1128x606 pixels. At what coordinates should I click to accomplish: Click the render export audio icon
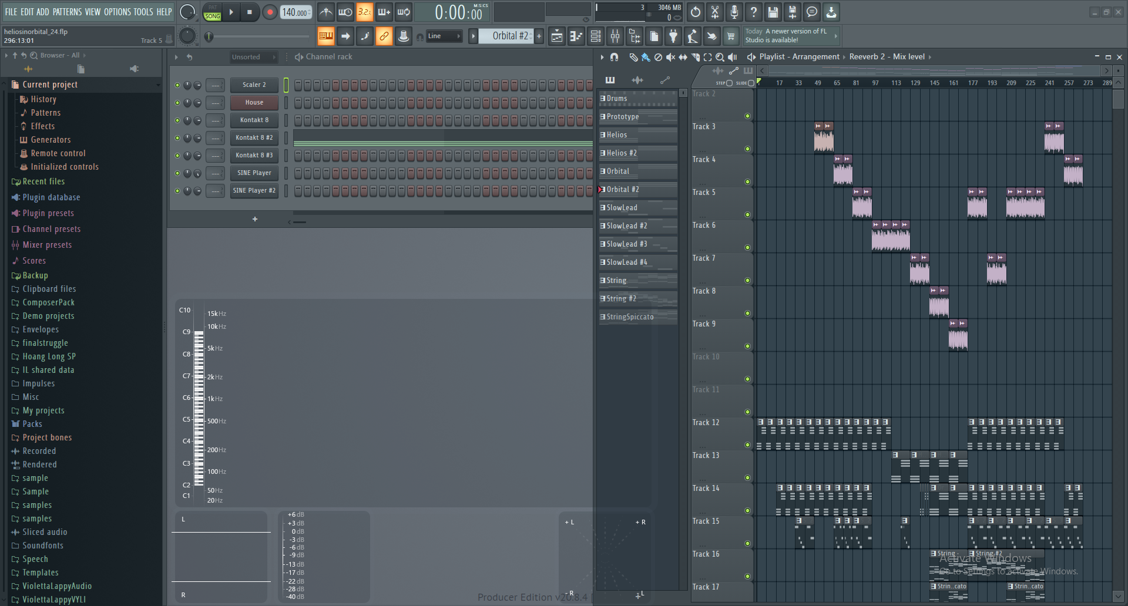pos(793,12)
